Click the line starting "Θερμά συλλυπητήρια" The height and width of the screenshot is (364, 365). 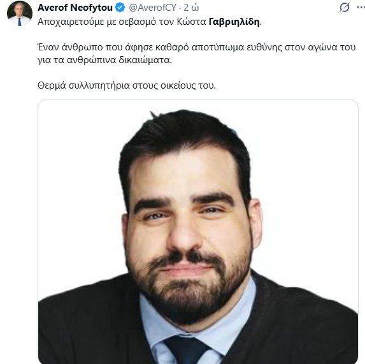[127, 85]
